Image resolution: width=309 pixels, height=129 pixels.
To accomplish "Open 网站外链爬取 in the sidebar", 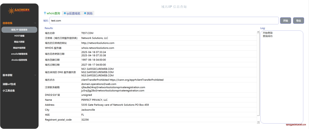I will coord(19,48).
